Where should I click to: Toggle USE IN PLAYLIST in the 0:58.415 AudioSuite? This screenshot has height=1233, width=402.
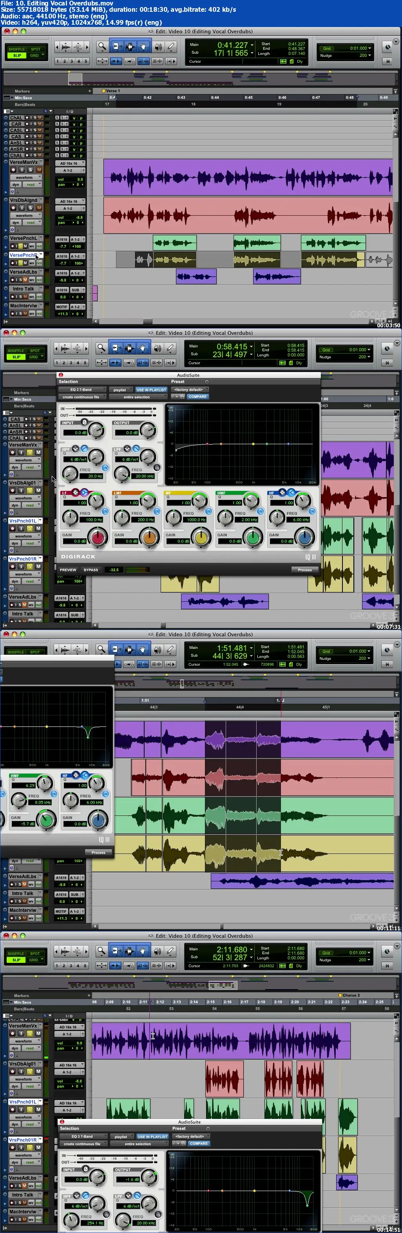pos(151,390)
